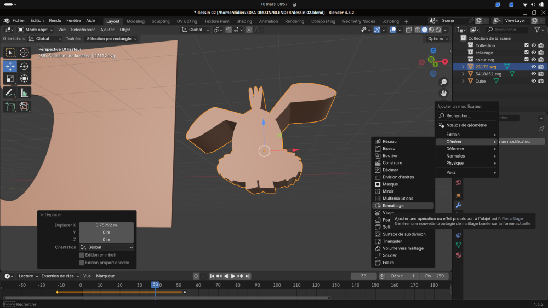Hide 23172.svg with its eye icon
548x308 pixels.
click(534, 67)
